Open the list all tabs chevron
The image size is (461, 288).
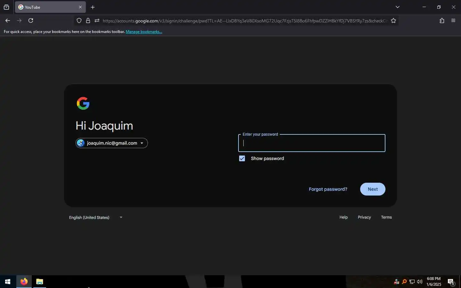point(397,7)
